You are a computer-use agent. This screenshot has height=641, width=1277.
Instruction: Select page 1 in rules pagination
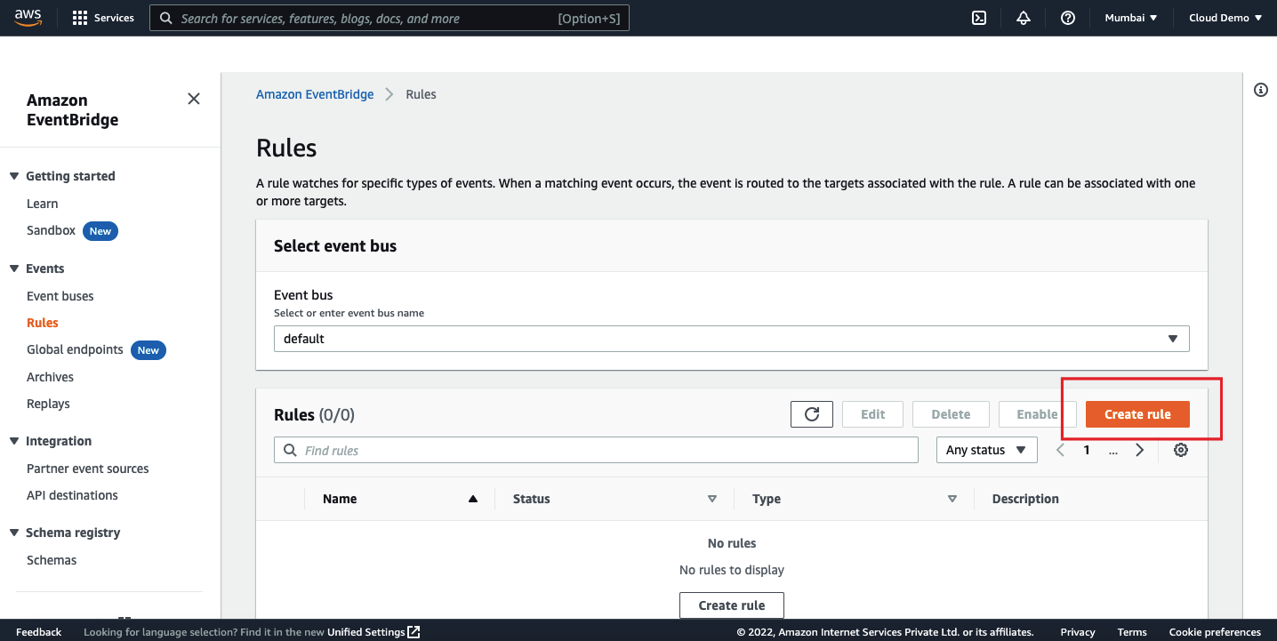coord(1087,450)
